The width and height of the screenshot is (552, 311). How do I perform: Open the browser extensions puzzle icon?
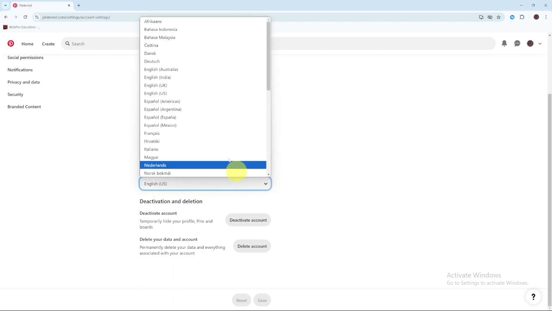tap(522, 17)
